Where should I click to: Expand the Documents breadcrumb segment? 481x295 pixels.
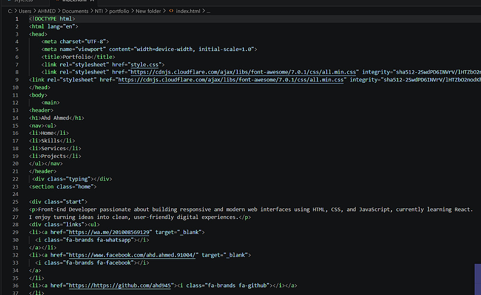76,11
